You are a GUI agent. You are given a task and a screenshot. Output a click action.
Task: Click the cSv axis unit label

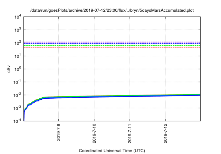point(9,69)
